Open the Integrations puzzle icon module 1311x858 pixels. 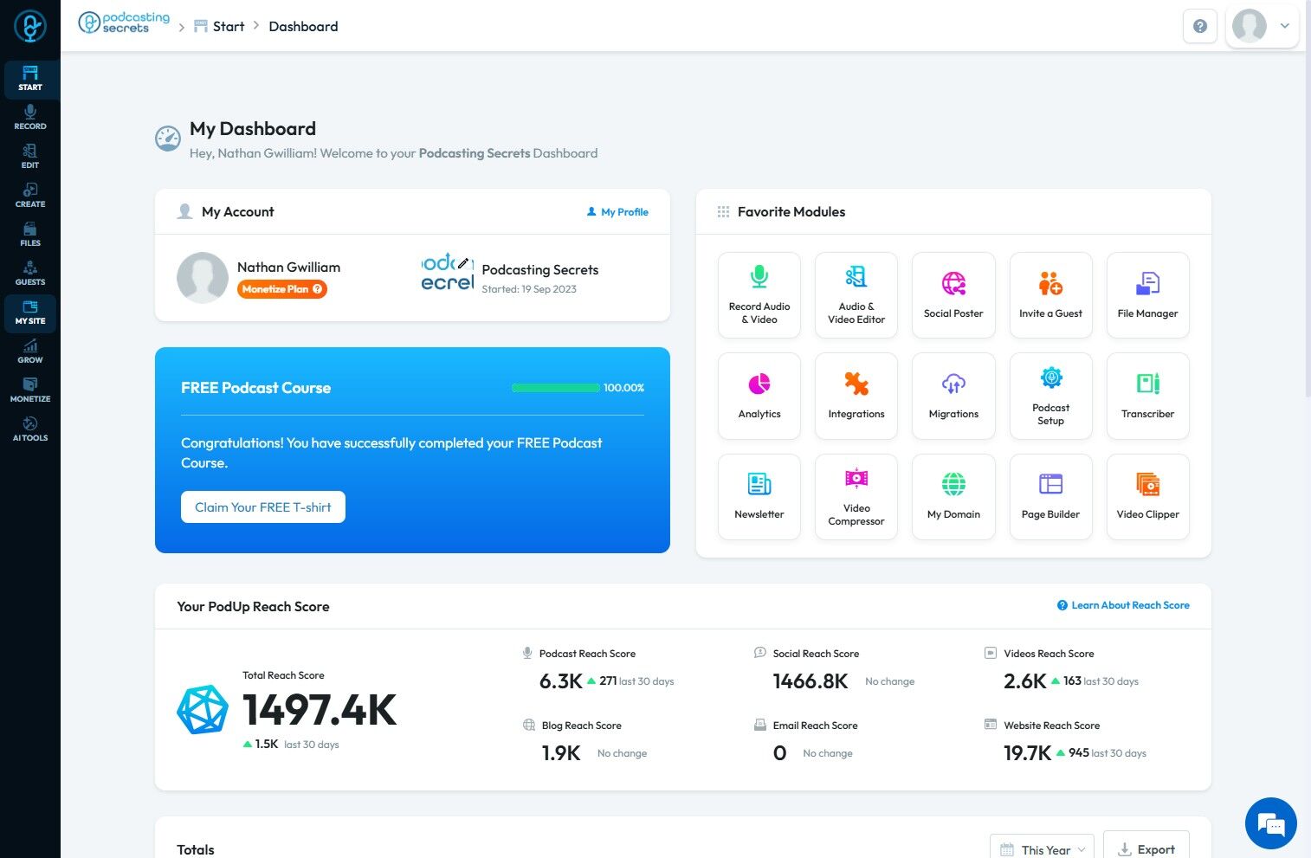click(856, 397)
